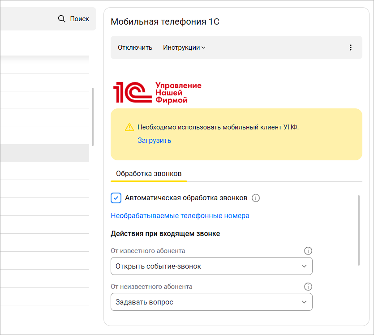Open the three-dot more options menu
This screenshot has width=374, height=335.
pos(351,47)
